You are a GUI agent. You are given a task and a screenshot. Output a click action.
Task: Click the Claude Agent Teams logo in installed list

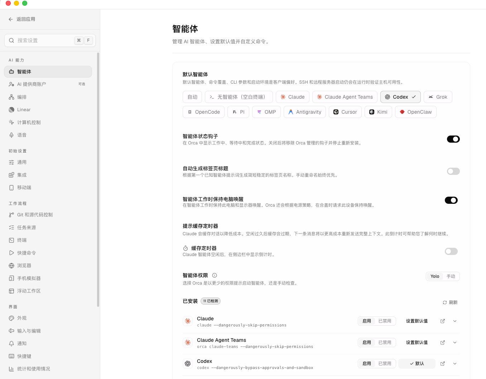pyautogui.click(x=188, y=343)
